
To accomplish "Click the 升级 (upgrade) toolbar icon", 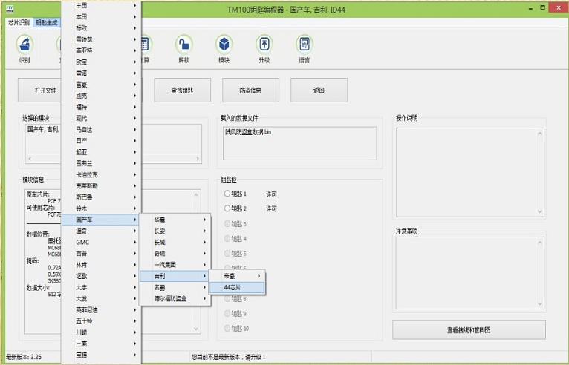I will [264, 44].
